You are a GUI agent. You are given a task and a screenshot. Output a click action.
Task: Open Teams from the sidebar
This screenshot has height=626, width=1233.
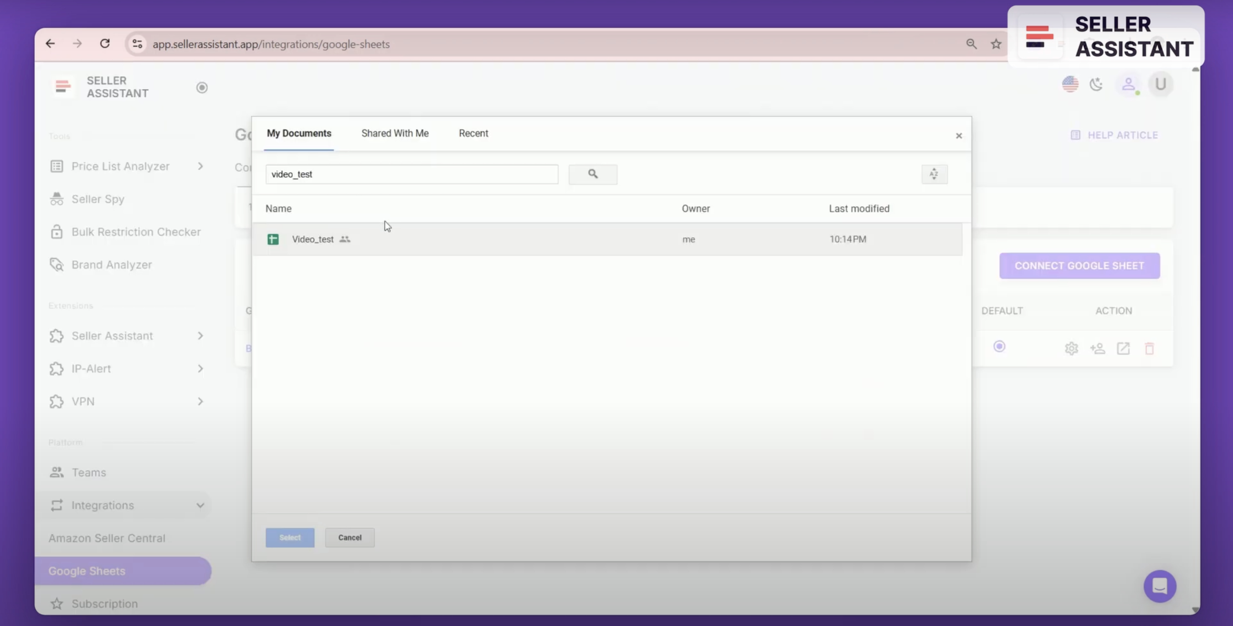point(89,472)
